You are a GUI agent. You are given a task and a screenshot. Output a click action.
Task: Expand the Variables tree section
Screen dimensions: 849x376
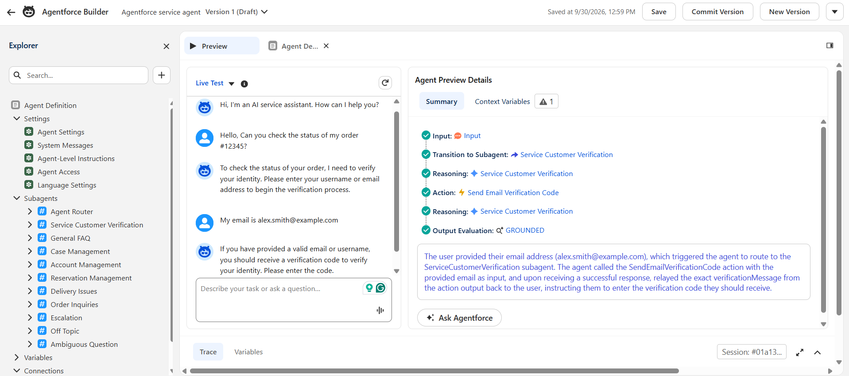(x=17, y=357)
